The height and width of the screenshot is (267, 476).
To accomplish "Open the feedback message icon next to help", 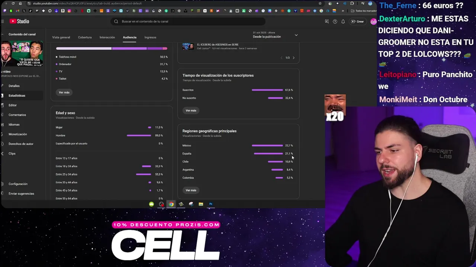I will point(327,22).
